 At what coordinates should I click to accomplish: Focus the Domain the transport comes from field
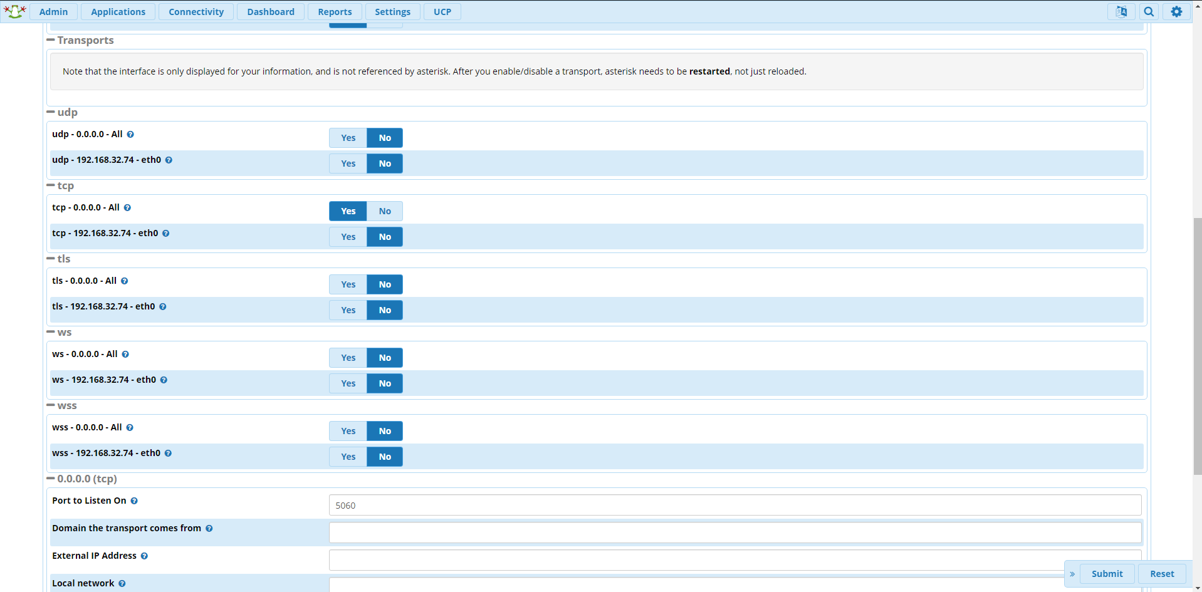pos(735,532)
